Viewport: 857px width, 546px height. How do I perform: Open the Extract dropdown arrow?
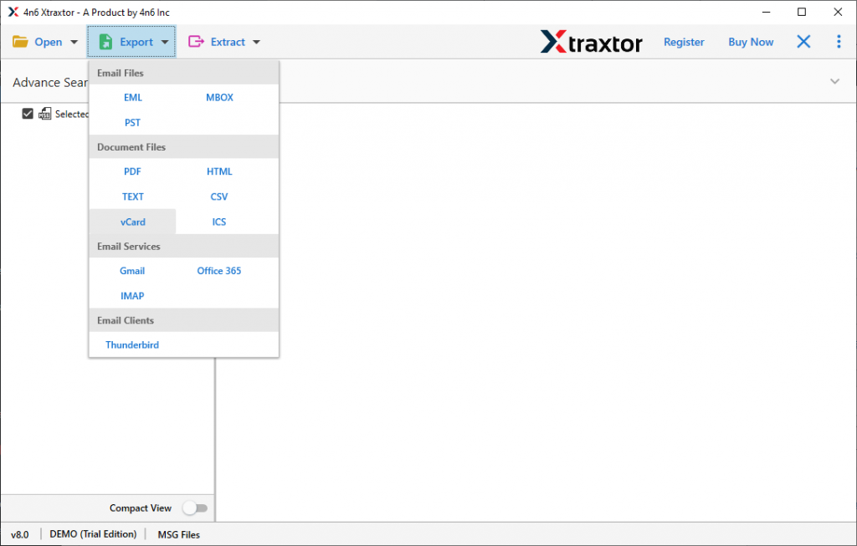pyautogui.click(x=255, y=41)
